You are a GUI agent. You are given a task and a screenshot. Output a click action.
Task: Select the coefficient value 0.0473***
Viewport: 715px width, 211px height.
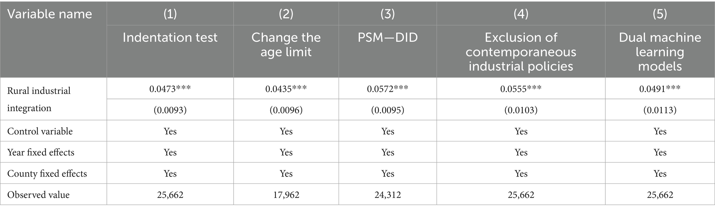click(170, 89)
